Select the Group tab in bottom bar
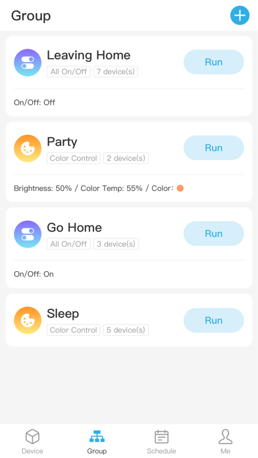Image resolution: width=258 pixels, height=458 pixels. click(x=97, y=442)
